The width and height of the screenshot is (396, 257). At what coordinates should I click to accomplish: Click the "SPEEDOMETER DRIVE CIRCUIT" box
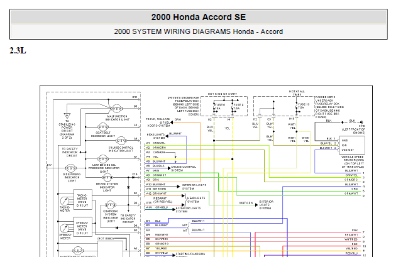click(82, 227)
